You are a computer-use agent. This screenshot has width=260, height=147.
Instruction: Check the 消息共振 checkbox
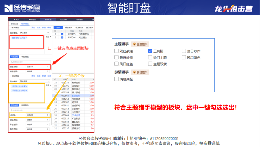click(116, 79)
